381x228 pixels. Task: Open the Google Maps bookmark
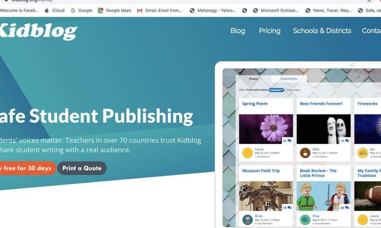(x=115, y=10)
